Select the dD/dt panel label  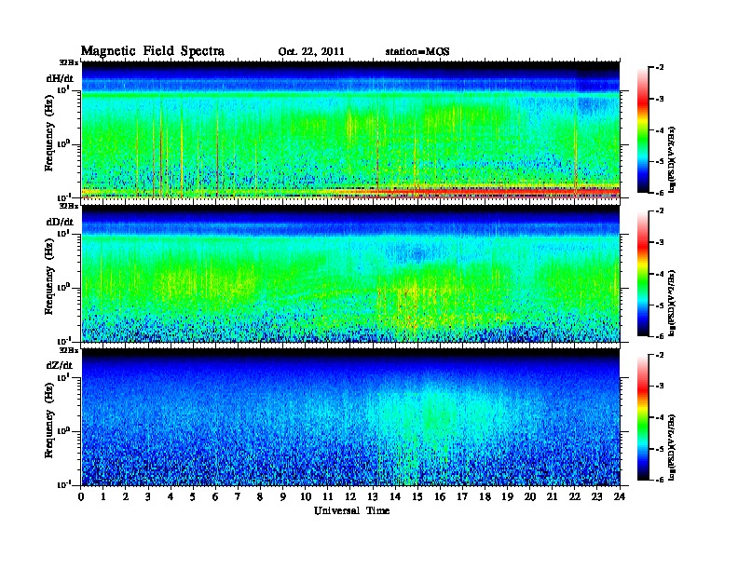[x=61, y=222]
